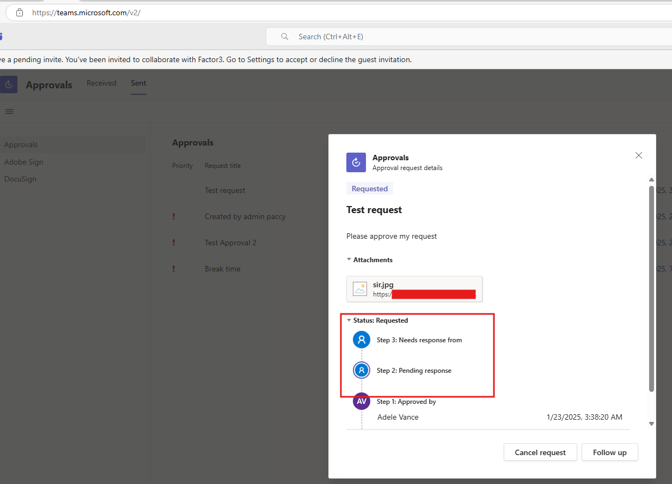Click the dialog scrollbar up arrow
The image size is (672, 484).
pyautogui.click(x=651, y=180)
